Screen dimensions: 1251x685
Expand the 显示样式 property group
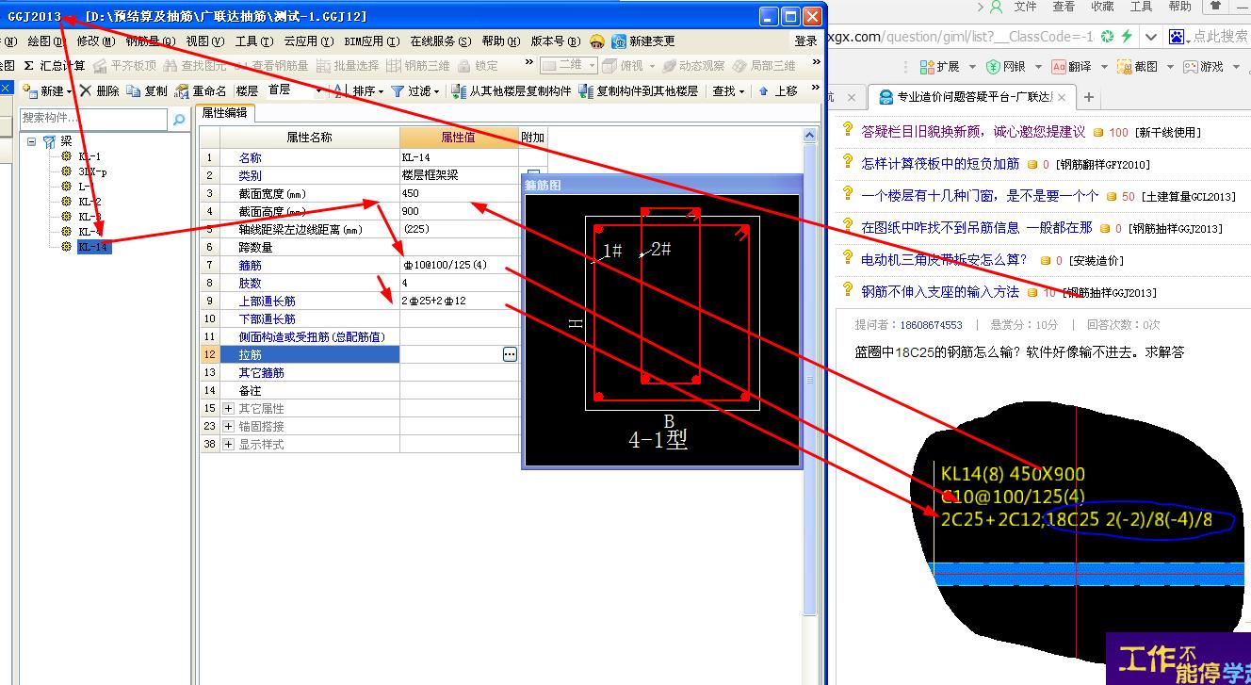[228, 445]
